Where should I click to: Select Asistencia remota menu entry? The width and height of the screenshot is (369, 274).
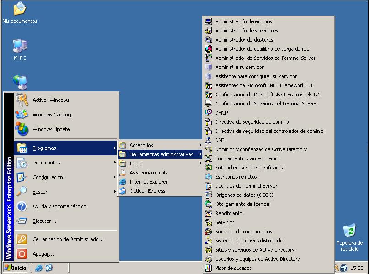point(160,173)
